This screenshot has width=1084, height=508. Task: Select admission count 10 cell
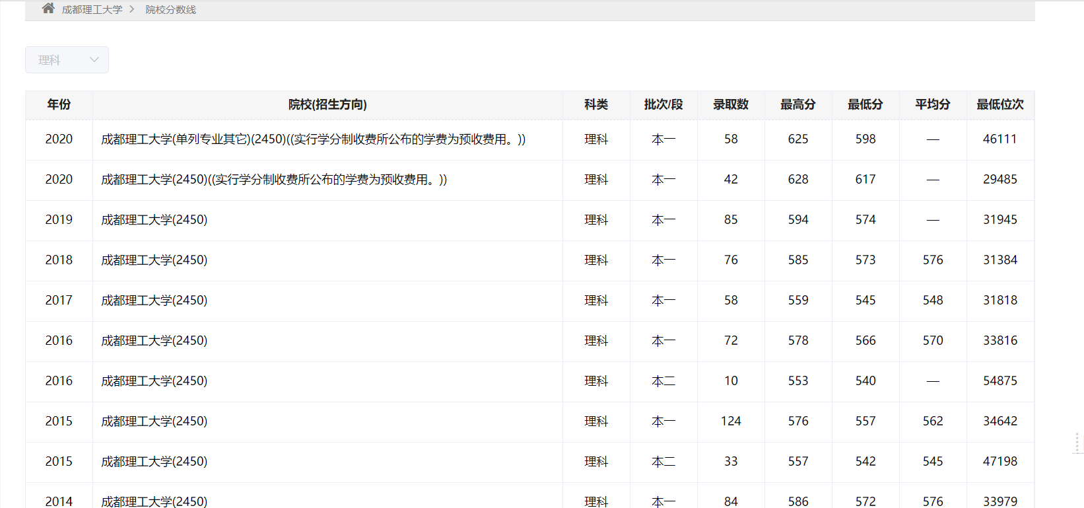(731, 381)
